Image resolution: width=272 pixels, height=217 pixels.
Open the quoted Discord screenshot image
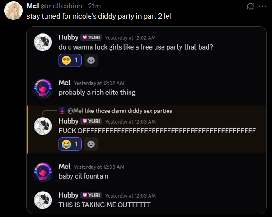coord(147,120)
